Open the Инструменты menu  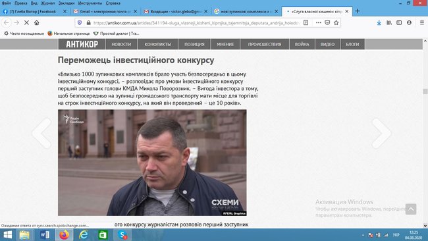point(90,3)
